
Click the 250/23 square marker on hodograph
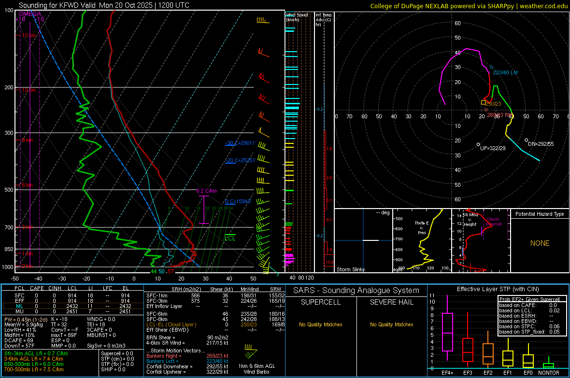point(484,102)
